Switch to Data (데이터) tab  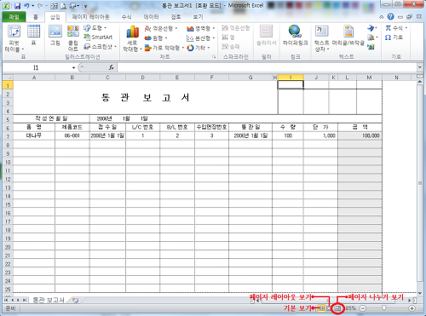(151, 17)
